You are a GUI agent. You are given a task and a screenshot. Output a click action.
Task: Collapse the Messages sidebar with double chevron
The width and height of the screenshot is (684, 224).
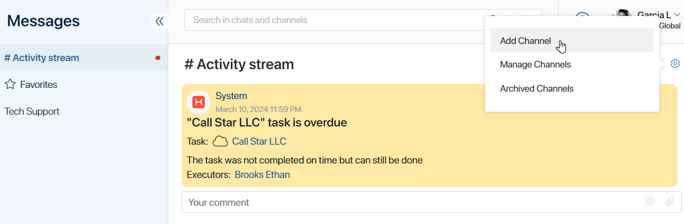pos(159,21)
